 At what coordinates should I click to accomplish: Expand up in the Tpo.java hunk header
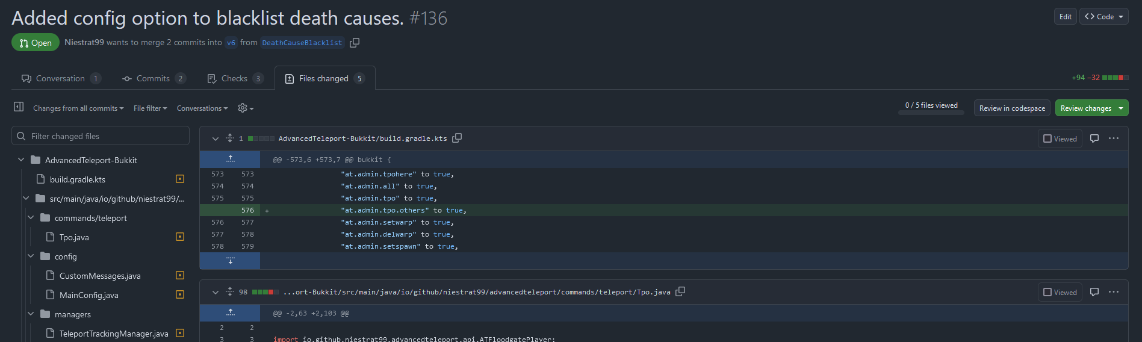[230, 312]
